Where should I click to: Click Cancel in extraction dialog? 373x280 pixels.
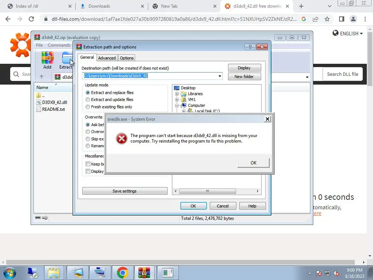(223, 206)
